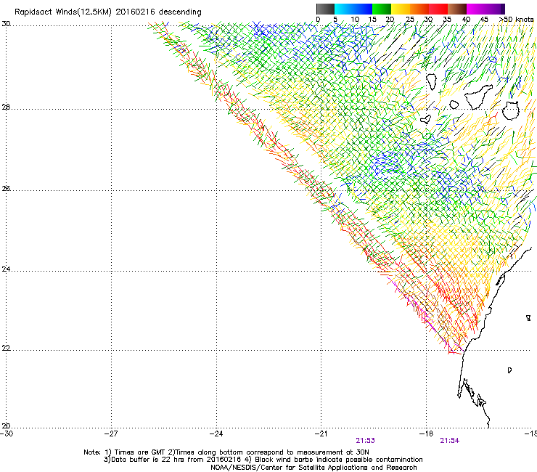537x472 pixels.
Task: Click the '20160216 descending' title text
Action: click(x=159, y=12)
